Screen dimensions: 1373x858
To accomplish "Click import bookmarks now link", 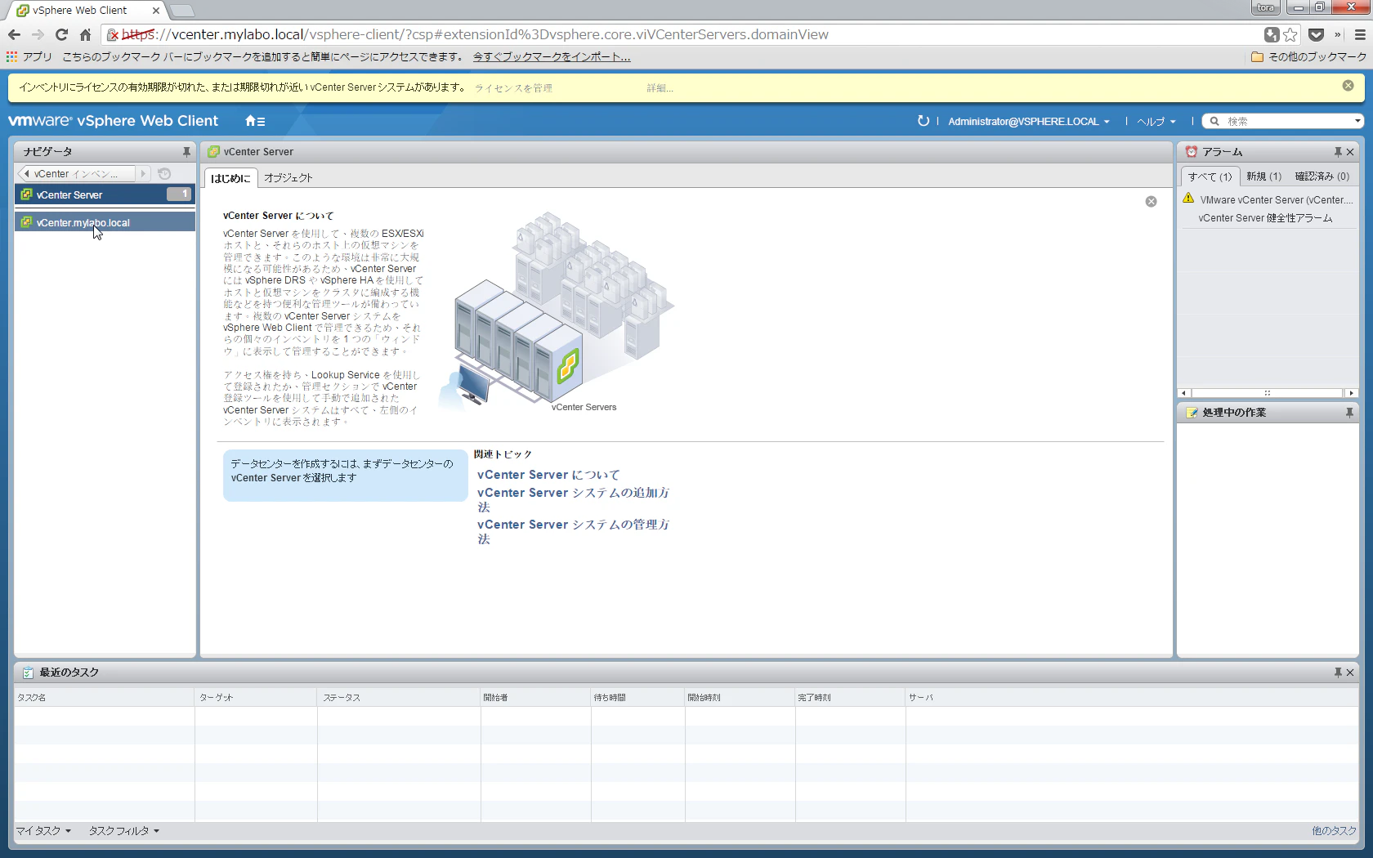I will (x=552, y=57).
